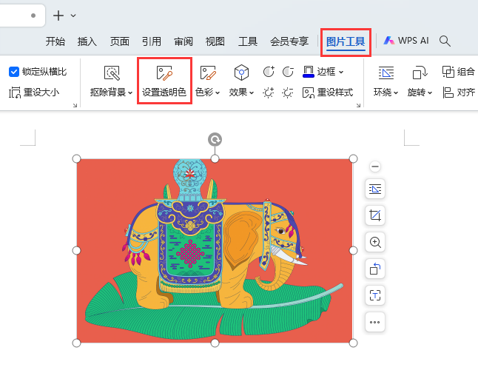The width and height of the screenshot is (478, 390).
Task: Click the floating extract text icon
Action: [375, 295]
